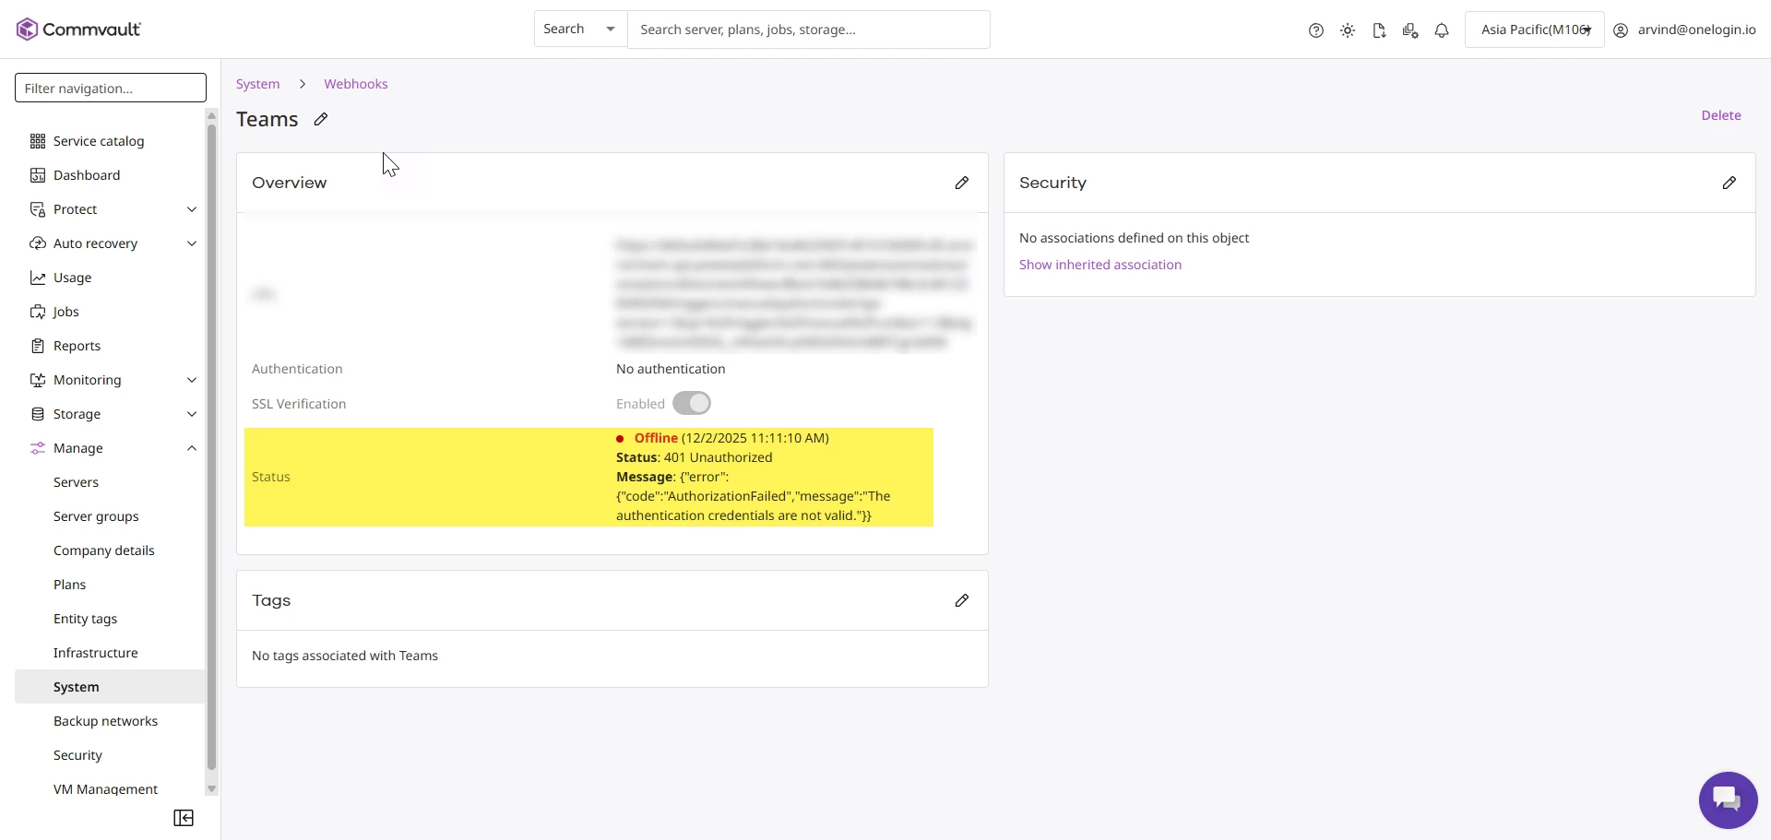Focus the Filter navigation field

(x=111, y=88)
